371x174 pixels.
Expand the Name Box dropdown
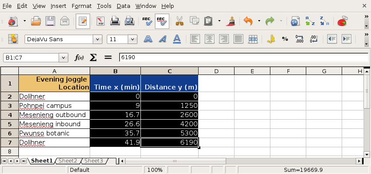(x=63, y=57)
